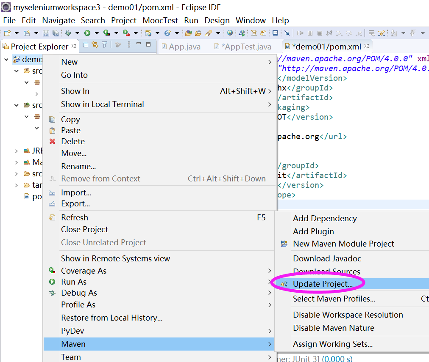Click the Coverage launch toolbar icon
Viewport: 429px width, 362px height.
click(x=106, y=33)
